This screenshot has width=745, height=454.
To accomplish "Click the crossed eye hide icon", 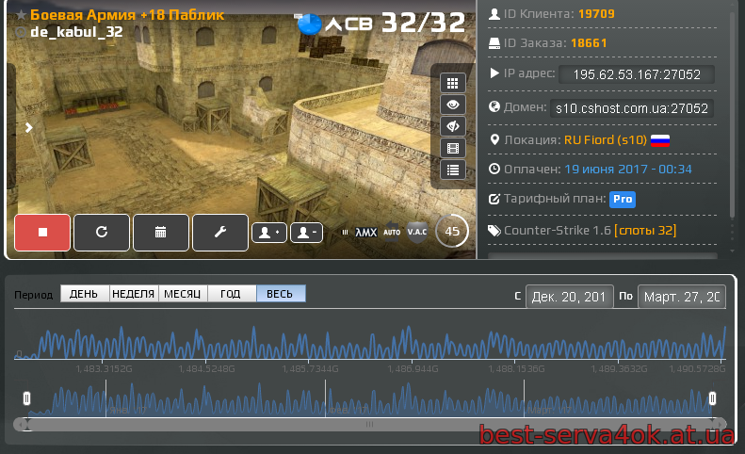I will coord(453,126).
